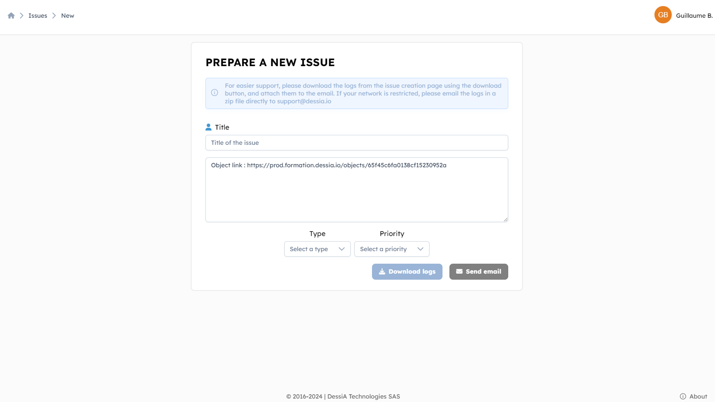The width and height of the screenshot is (715, 402).
Task: Click the orange GB avatar
Action: 663,15
